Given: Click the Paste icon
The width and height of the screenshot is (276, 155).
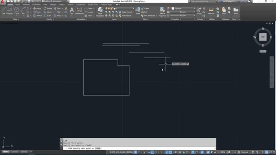Looking at the screenshot, I should (224, 11).
